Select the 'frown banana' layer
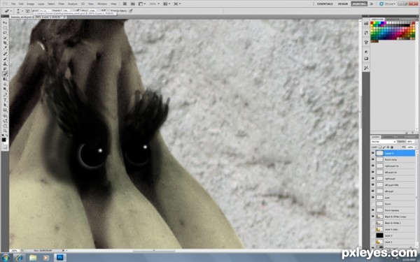 click(x=393, y=210)
